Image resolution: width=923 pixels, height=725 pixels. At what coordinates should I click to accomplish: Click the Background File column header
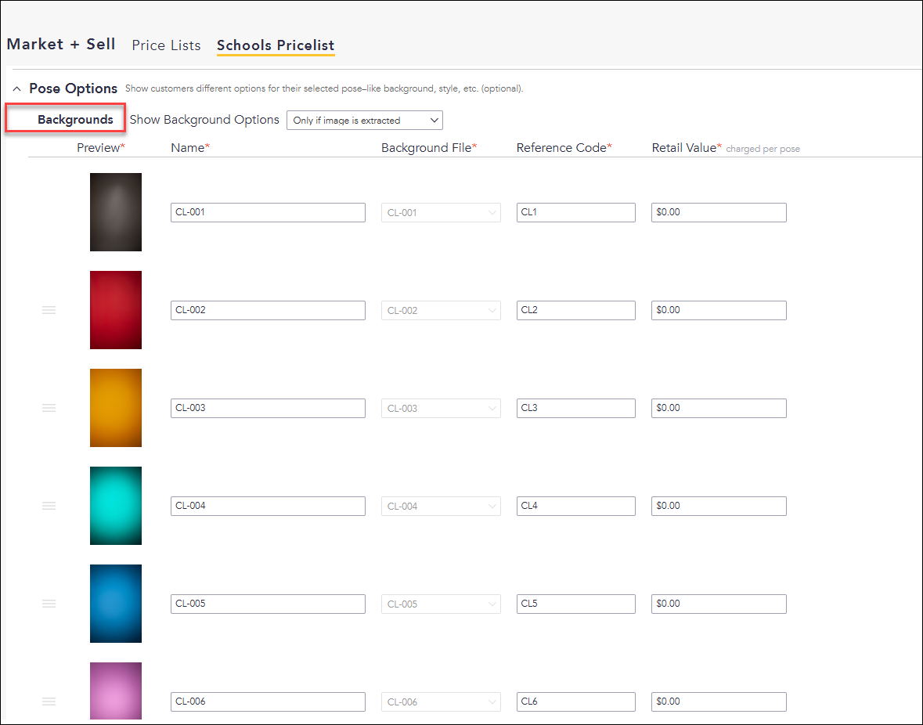click(x=428, y=148)
